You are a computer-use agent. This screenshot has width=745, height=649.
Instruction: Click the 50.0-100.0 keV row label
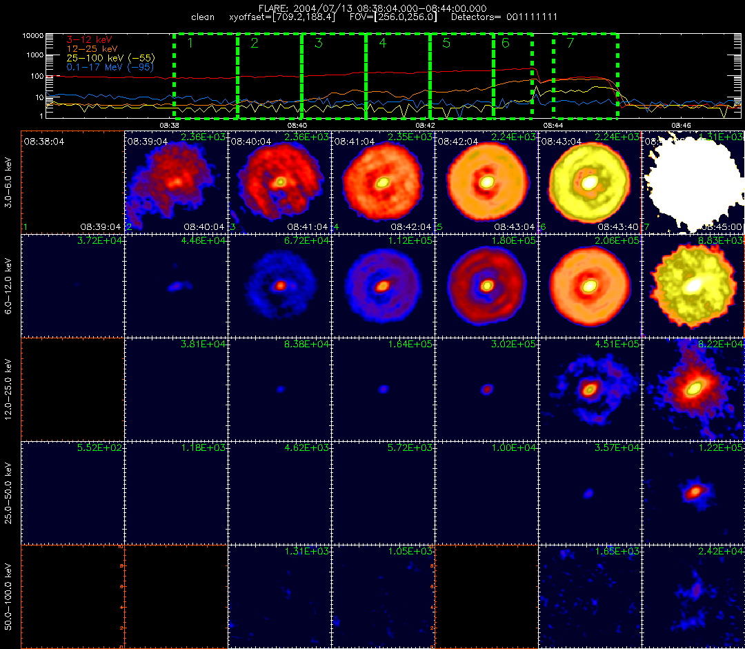(8, 597)
